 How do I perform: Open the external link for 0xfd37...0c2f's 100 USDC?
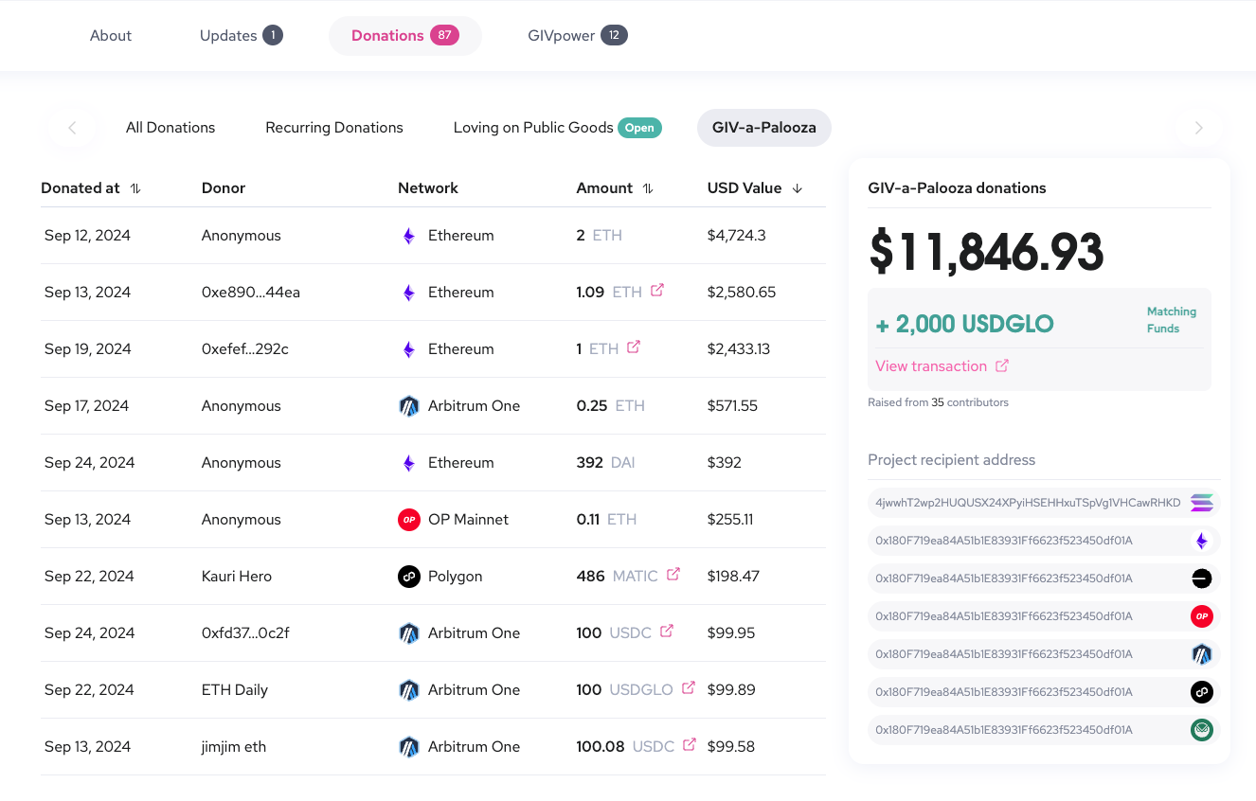pyautogui.click(x=667, y=632)
